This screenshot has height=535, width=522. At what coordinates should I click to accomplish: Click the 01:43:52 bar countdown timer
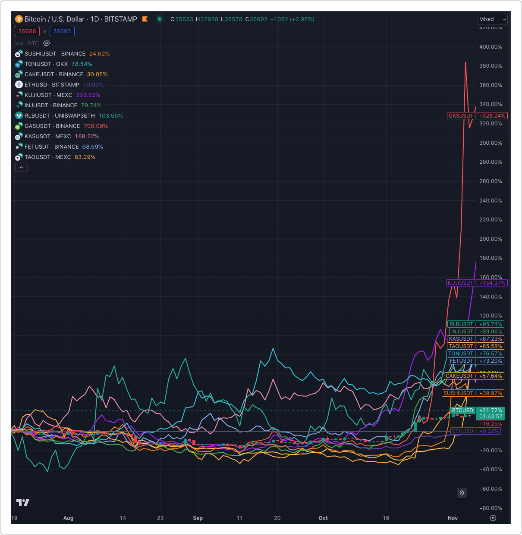(491, 417)
